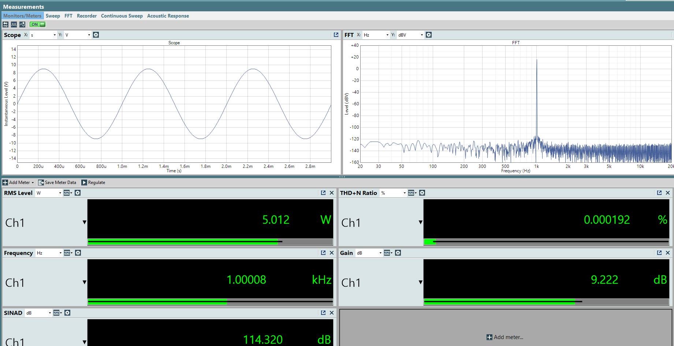The image size is (674, 346).
Task: Click inside the Scope waveform plot
Action: click(x=174, y=104)
